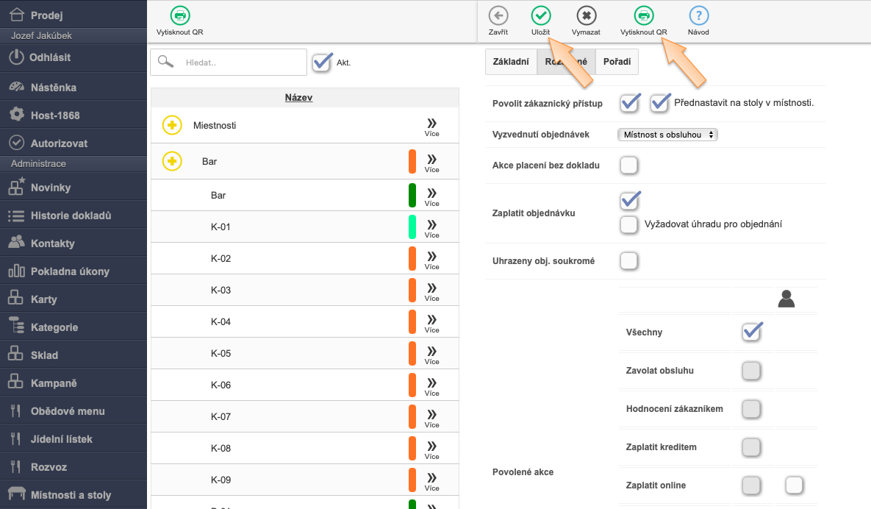Toggle the Akt. checkbox next to search

[322, 63]
